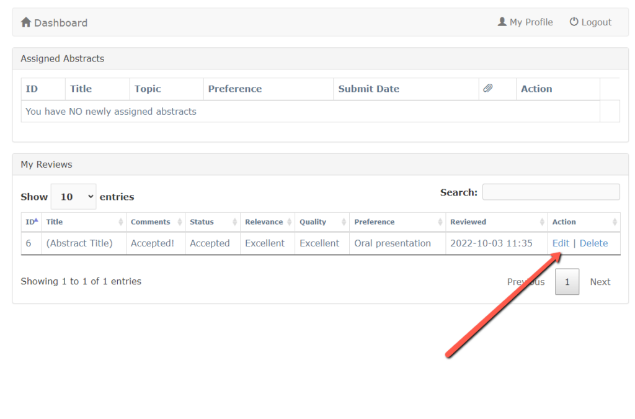Image resolution: width=635 pixels, height=419 pixels.
Task: Log out via the Logout link
Action: pos(590,22)
